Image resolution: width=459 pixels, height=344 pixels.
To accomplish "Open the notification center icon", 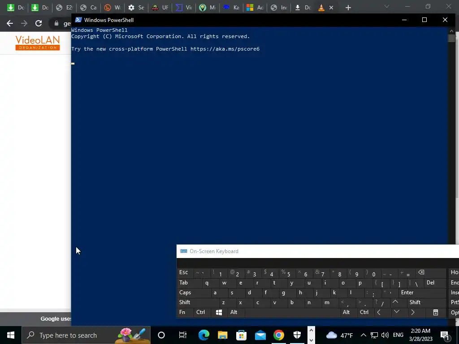I will [445, 335].
